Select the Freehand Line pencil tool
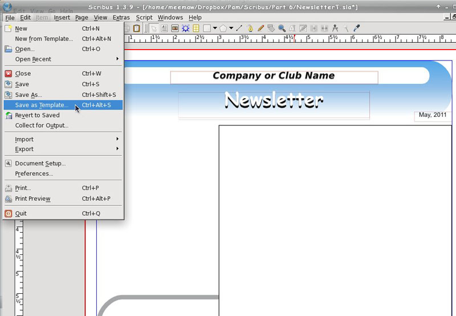Image resolution: width=456 pixels, height=316 pixels. coord(260,29)
